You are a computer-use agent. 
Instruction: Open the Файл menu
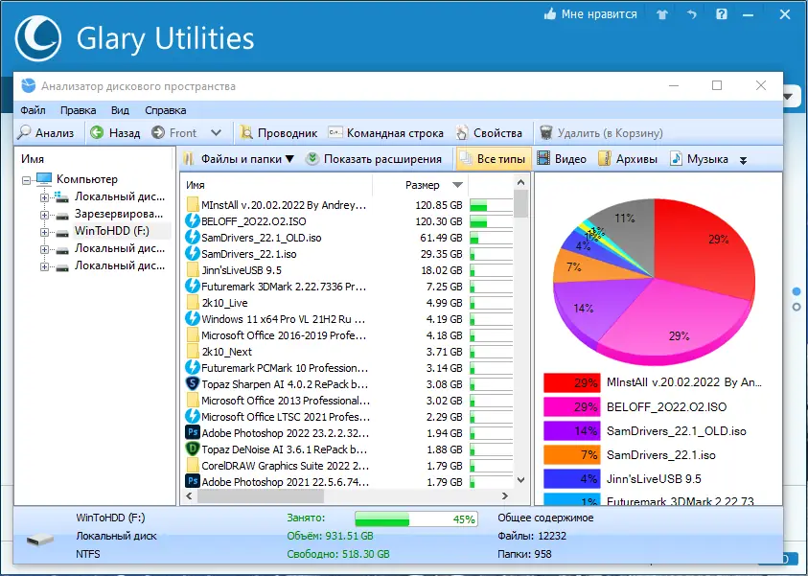33,110
